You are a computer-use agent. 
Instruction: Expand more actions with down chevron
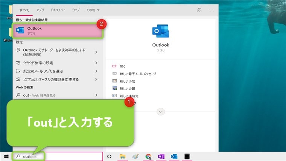point(161,112)
